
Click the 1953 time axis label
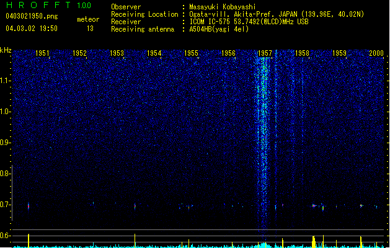(x=117, y=53)
